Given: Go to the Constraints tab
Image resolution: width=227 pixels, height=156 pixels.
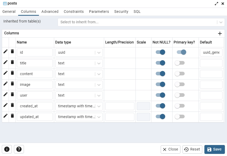Looking at the screenshot, I should (x=74, y=12).
